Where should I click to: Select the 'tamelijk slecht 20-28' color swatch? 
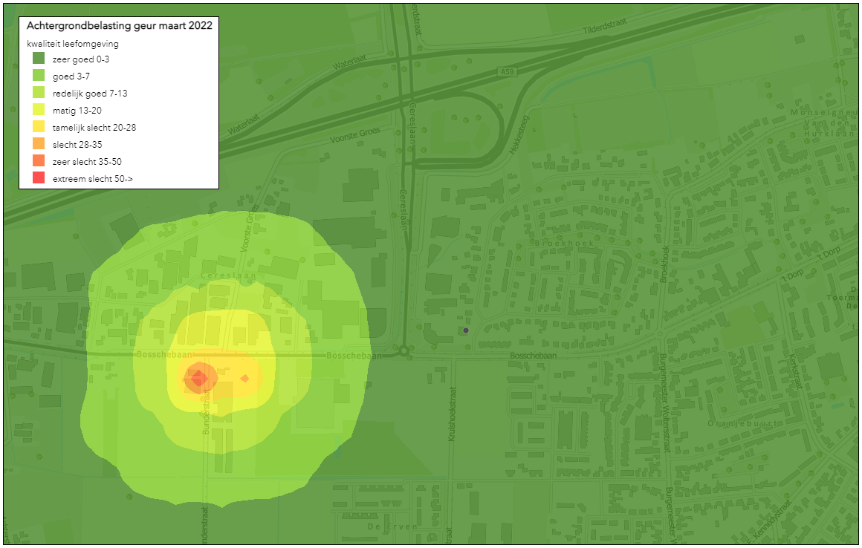tap(39, 126)
